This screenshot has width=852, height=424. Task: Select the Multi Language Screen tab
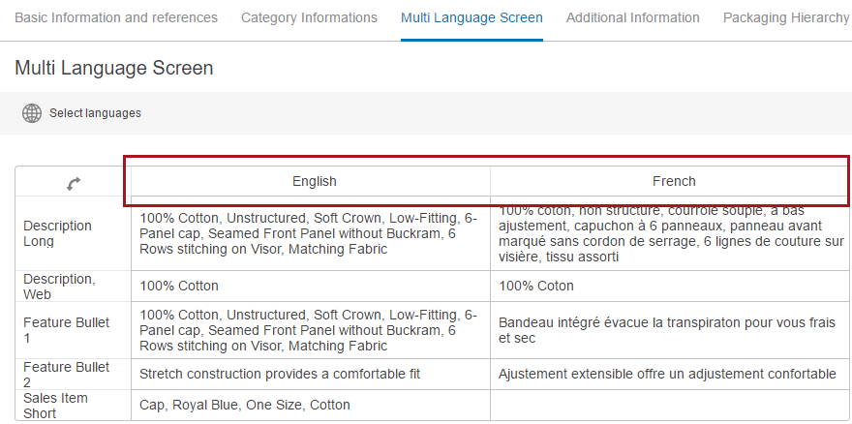472,18
